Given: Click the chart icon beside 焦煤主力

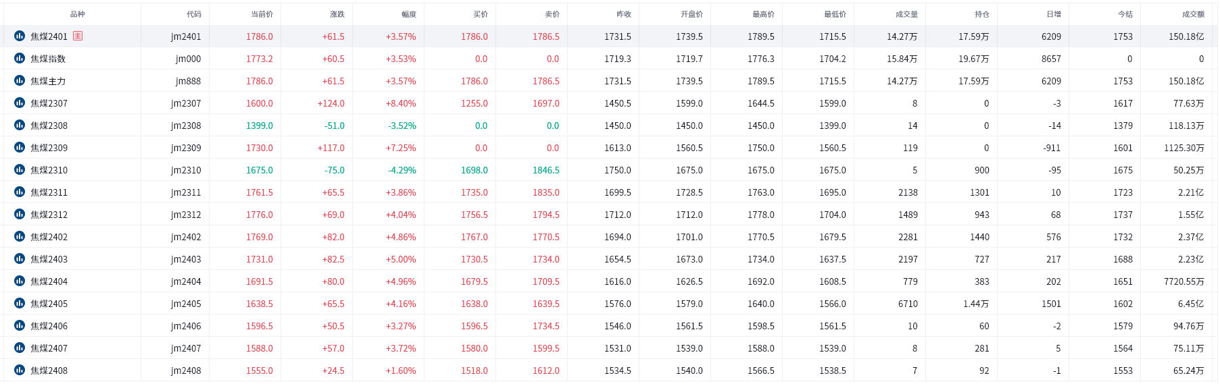Looking at the screenshot, I should click(x=20, y=80).
